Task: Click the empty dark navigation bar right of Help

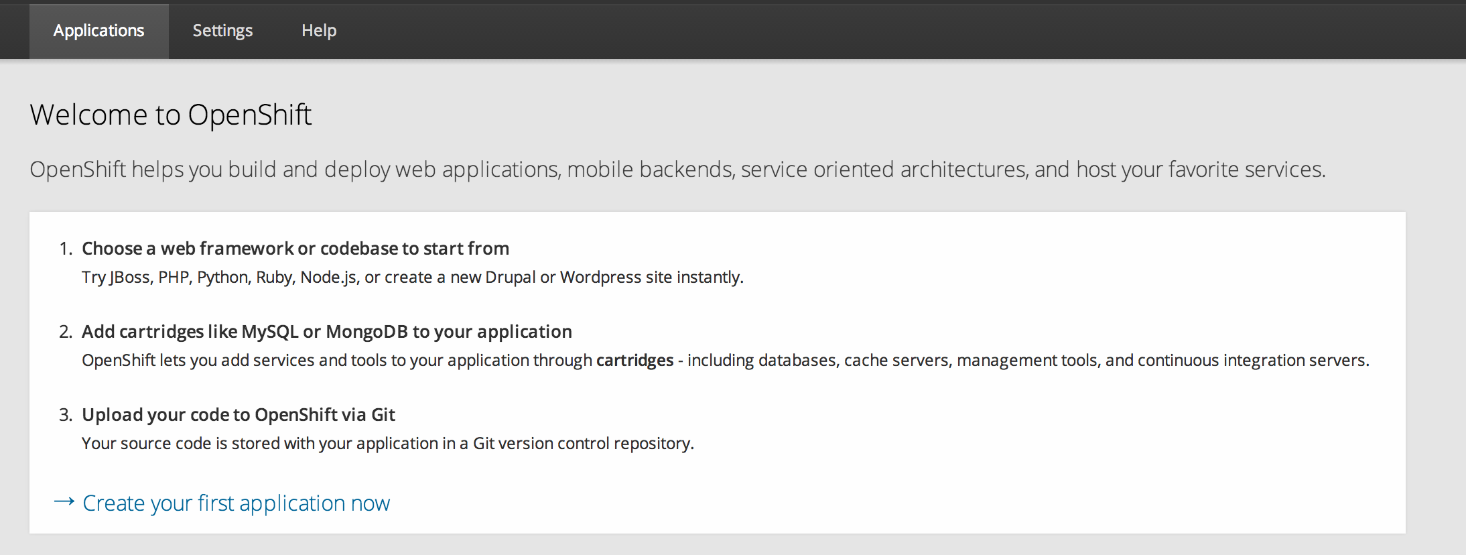Action: (x=871, y=31)
